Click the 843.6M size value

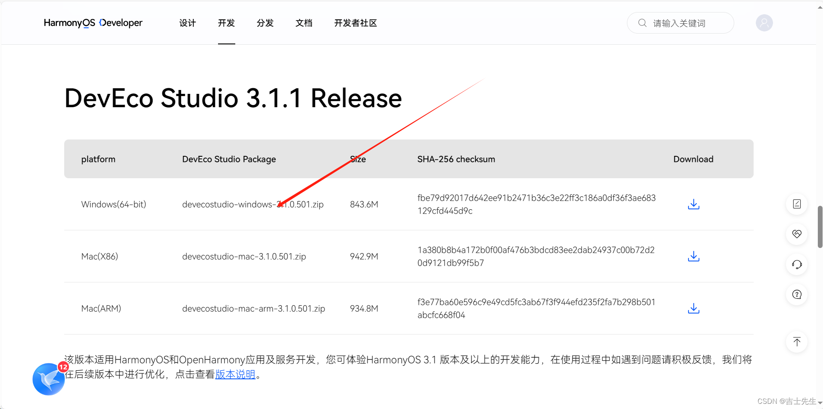tap(364, 204)
